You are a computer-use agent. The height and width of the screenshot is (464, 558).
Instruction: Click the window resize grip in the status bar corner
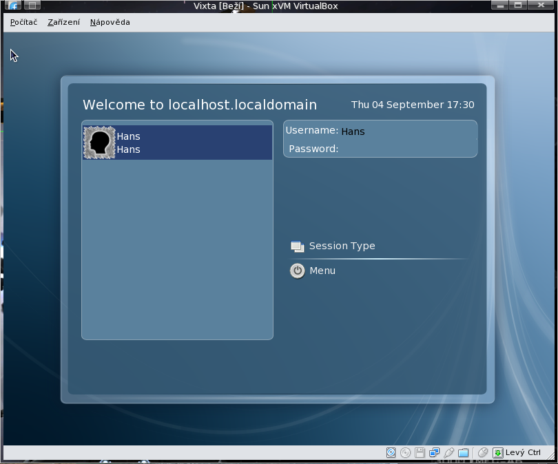tap(550, 455)
